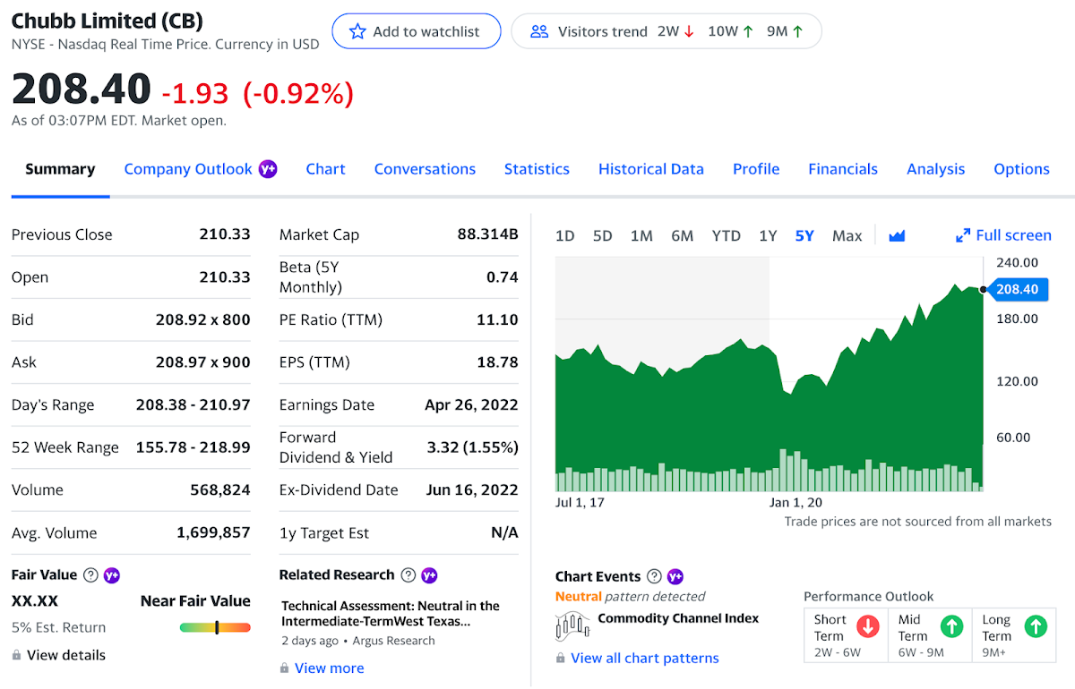
Task: Select the 5D chart range
Action: tap(602, 235)
